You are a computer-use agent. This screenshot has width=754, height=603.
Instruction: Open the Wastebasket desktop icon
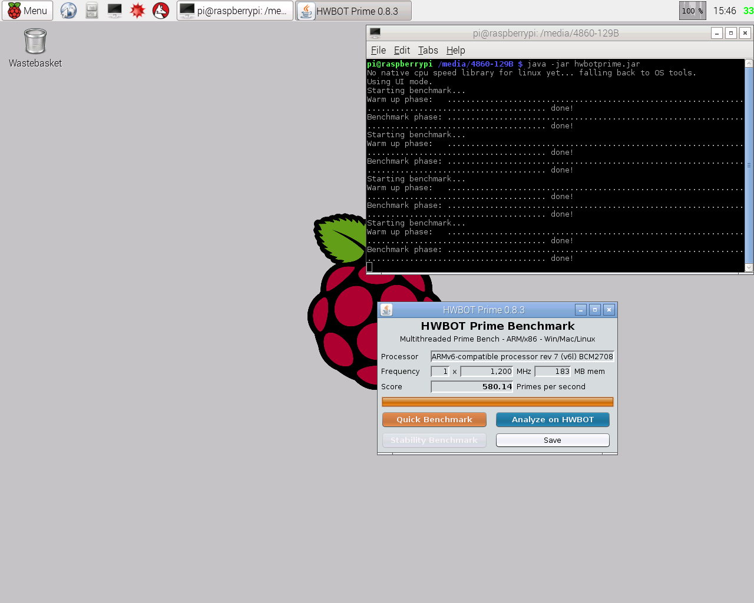click(35, 48)
